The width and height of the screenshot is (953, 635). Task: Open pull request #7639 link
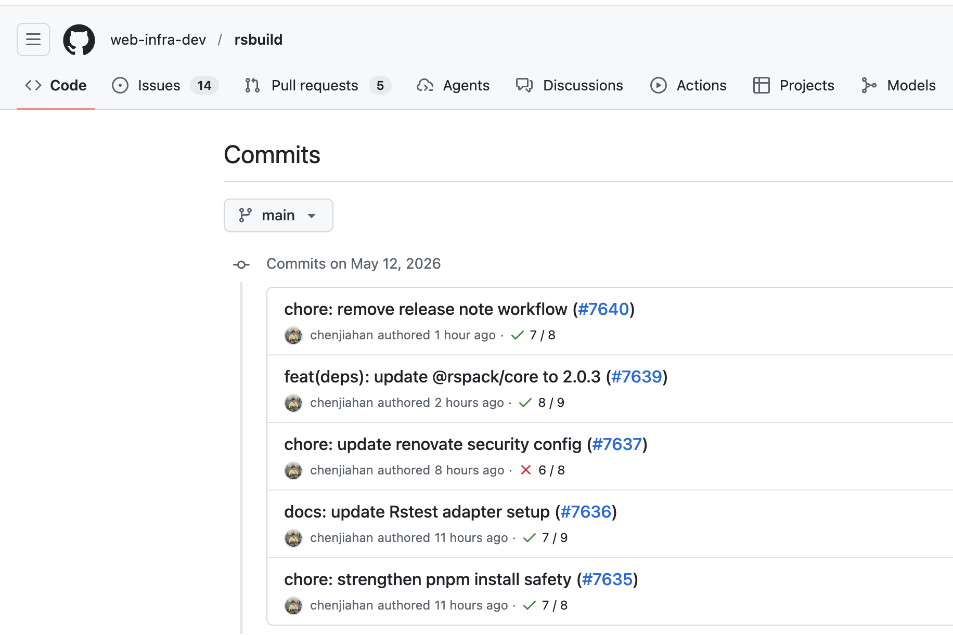click(637, 377)
